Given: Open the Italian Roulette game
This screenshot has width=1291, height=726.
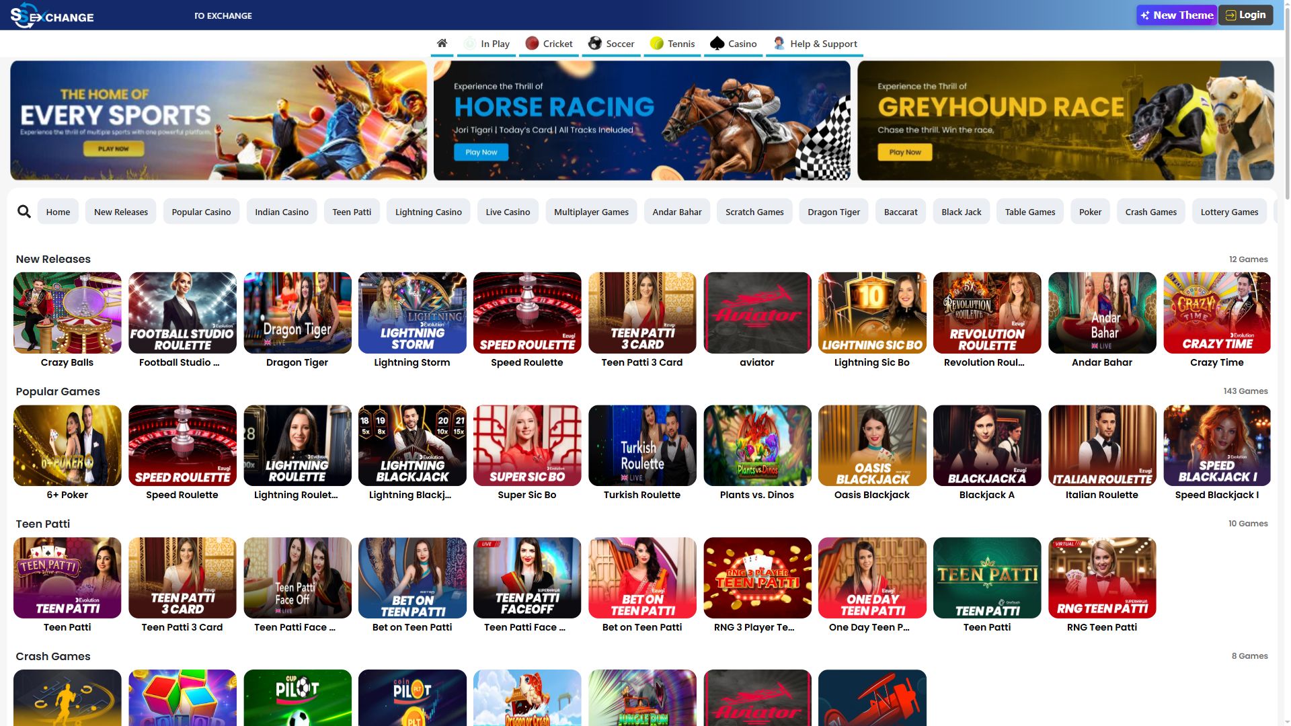Looking at the screenshot, I should click(1102, 445).
